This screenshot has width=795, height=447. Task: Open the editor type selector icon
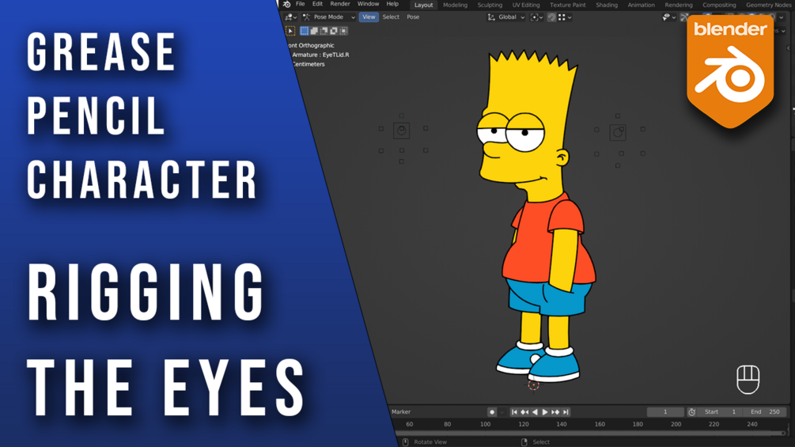(x=290, y=17)
